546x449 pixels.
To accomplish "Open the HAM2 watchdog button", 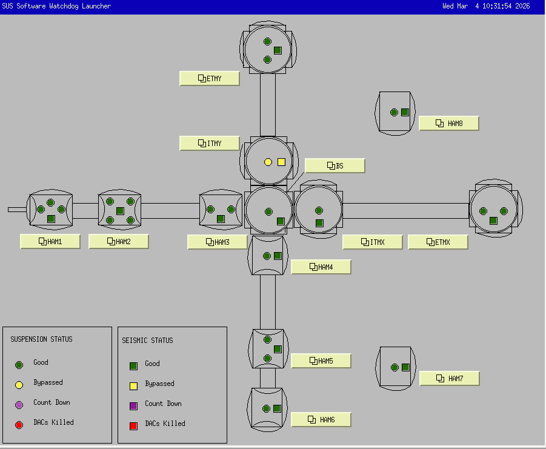I will click(x=119, y=242).
